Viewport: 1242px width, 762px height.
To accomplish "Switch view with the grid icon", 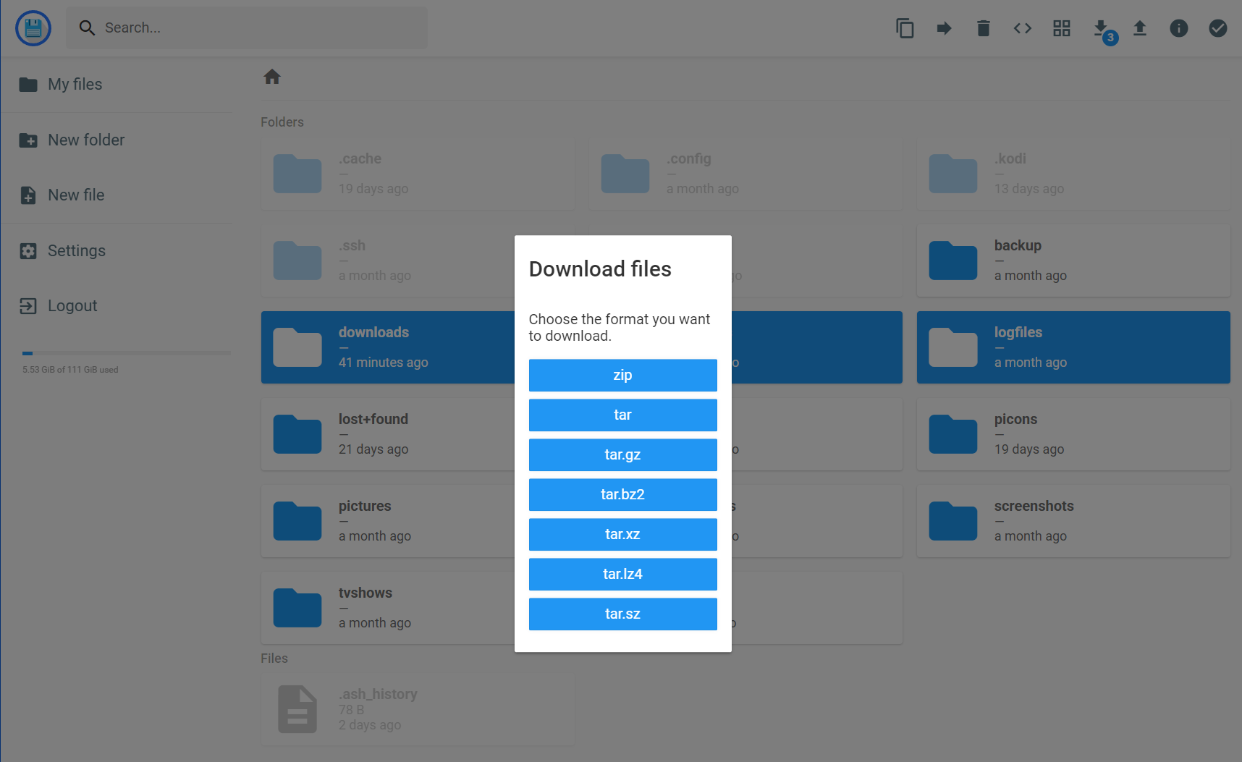I will tap(1061, 28).
